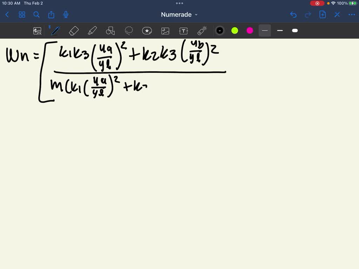
Task: Expand the more options ellipsis menu
Action: click(352, 15)
